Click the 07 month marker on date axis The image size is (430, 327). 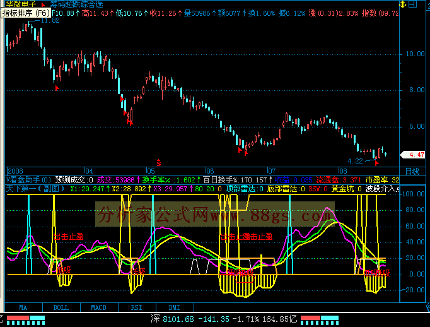point(272,171)
